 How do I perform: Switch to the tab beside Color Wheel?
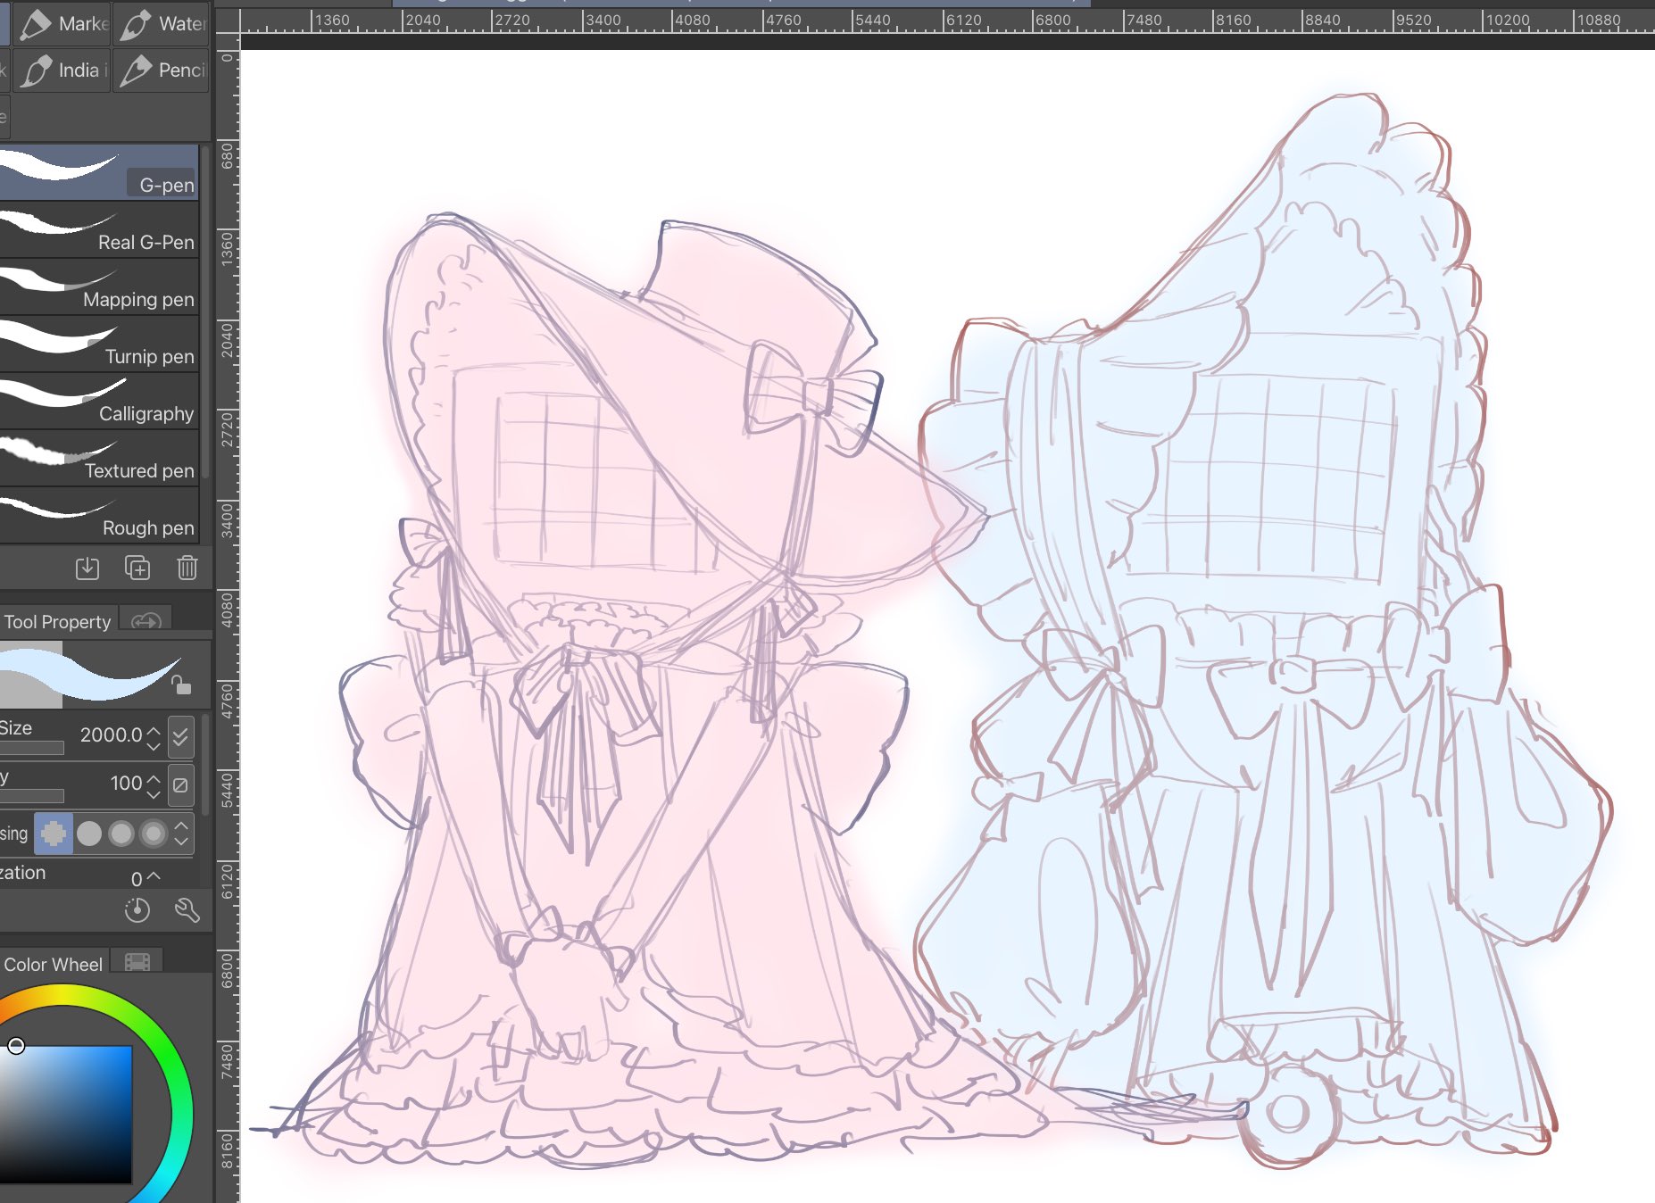coord(137,962)
